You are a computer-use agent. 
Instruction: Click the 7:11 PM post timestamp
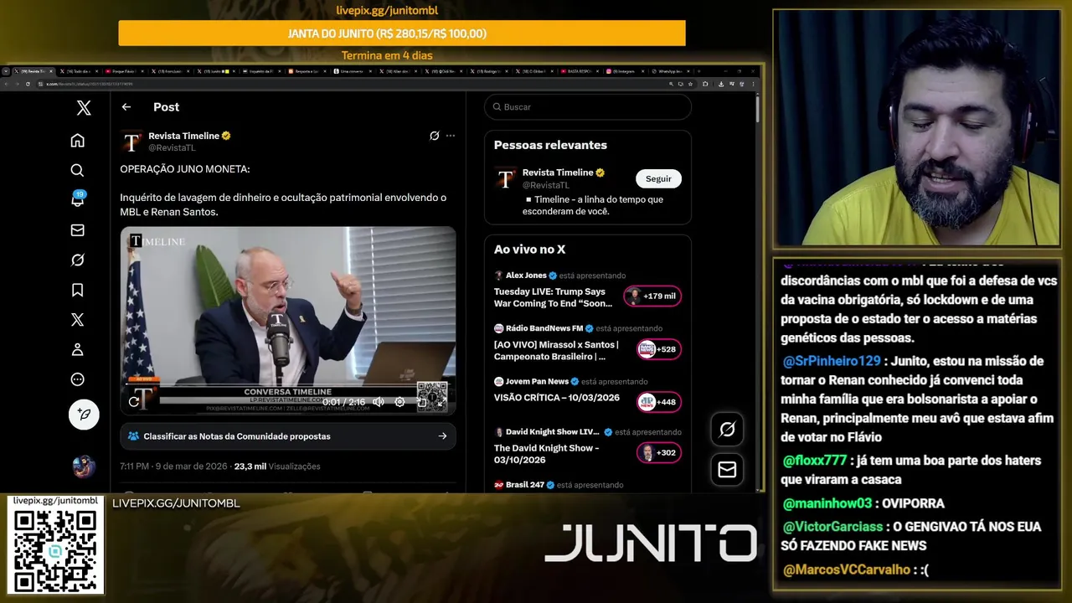pos(174,466)
